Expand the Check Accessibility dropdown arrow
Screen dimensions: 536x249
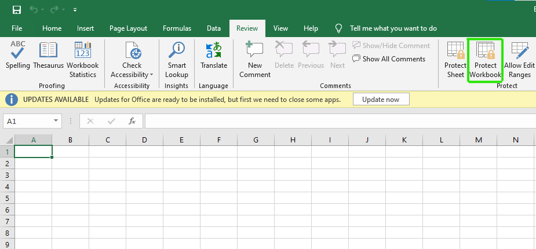coord(151,75)
